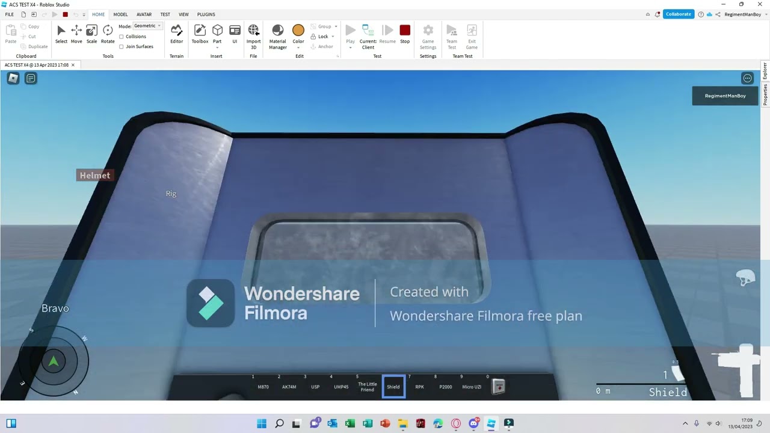Screen dimensions: 770x433
Task: Expand the Lock dropdown arrow
Action: [x=333, y=37]
